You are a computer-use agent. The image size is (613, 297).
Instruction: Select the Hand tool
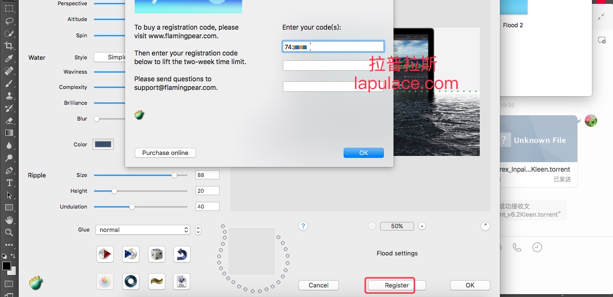point(9,220)
